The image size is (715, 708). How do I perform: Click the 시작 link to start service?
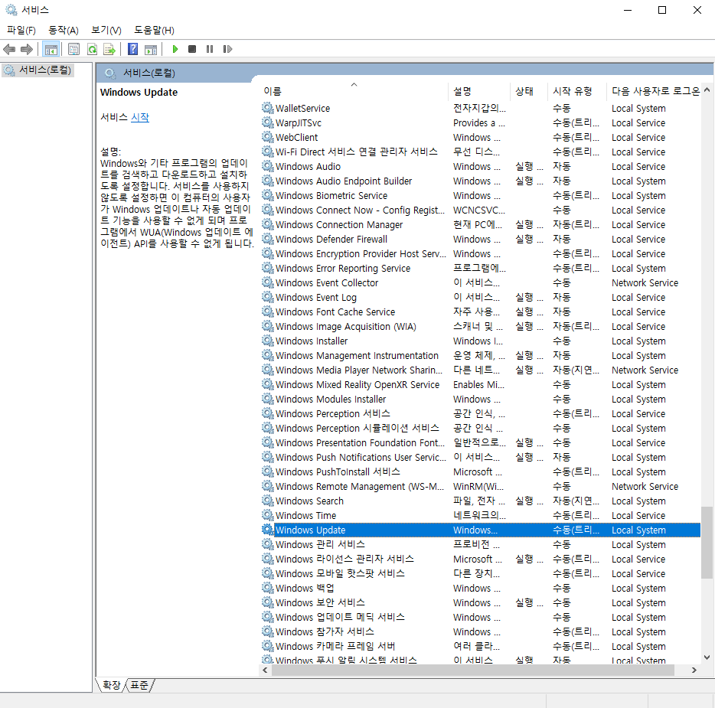coord(140,117)
